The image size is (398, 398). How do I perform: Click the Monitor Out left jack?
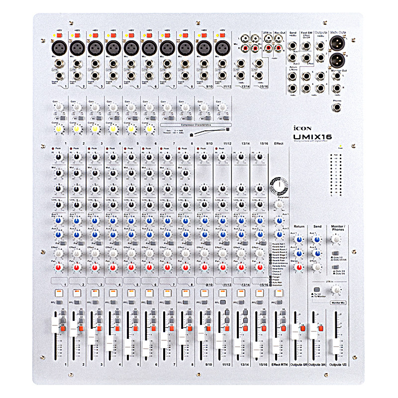click(337, 76)
